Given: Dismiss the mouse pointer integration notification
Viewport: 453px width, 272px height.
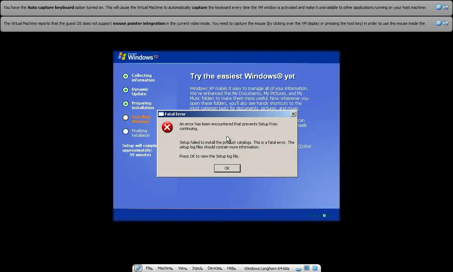Looking at the screenshot, I should [438, 23].
